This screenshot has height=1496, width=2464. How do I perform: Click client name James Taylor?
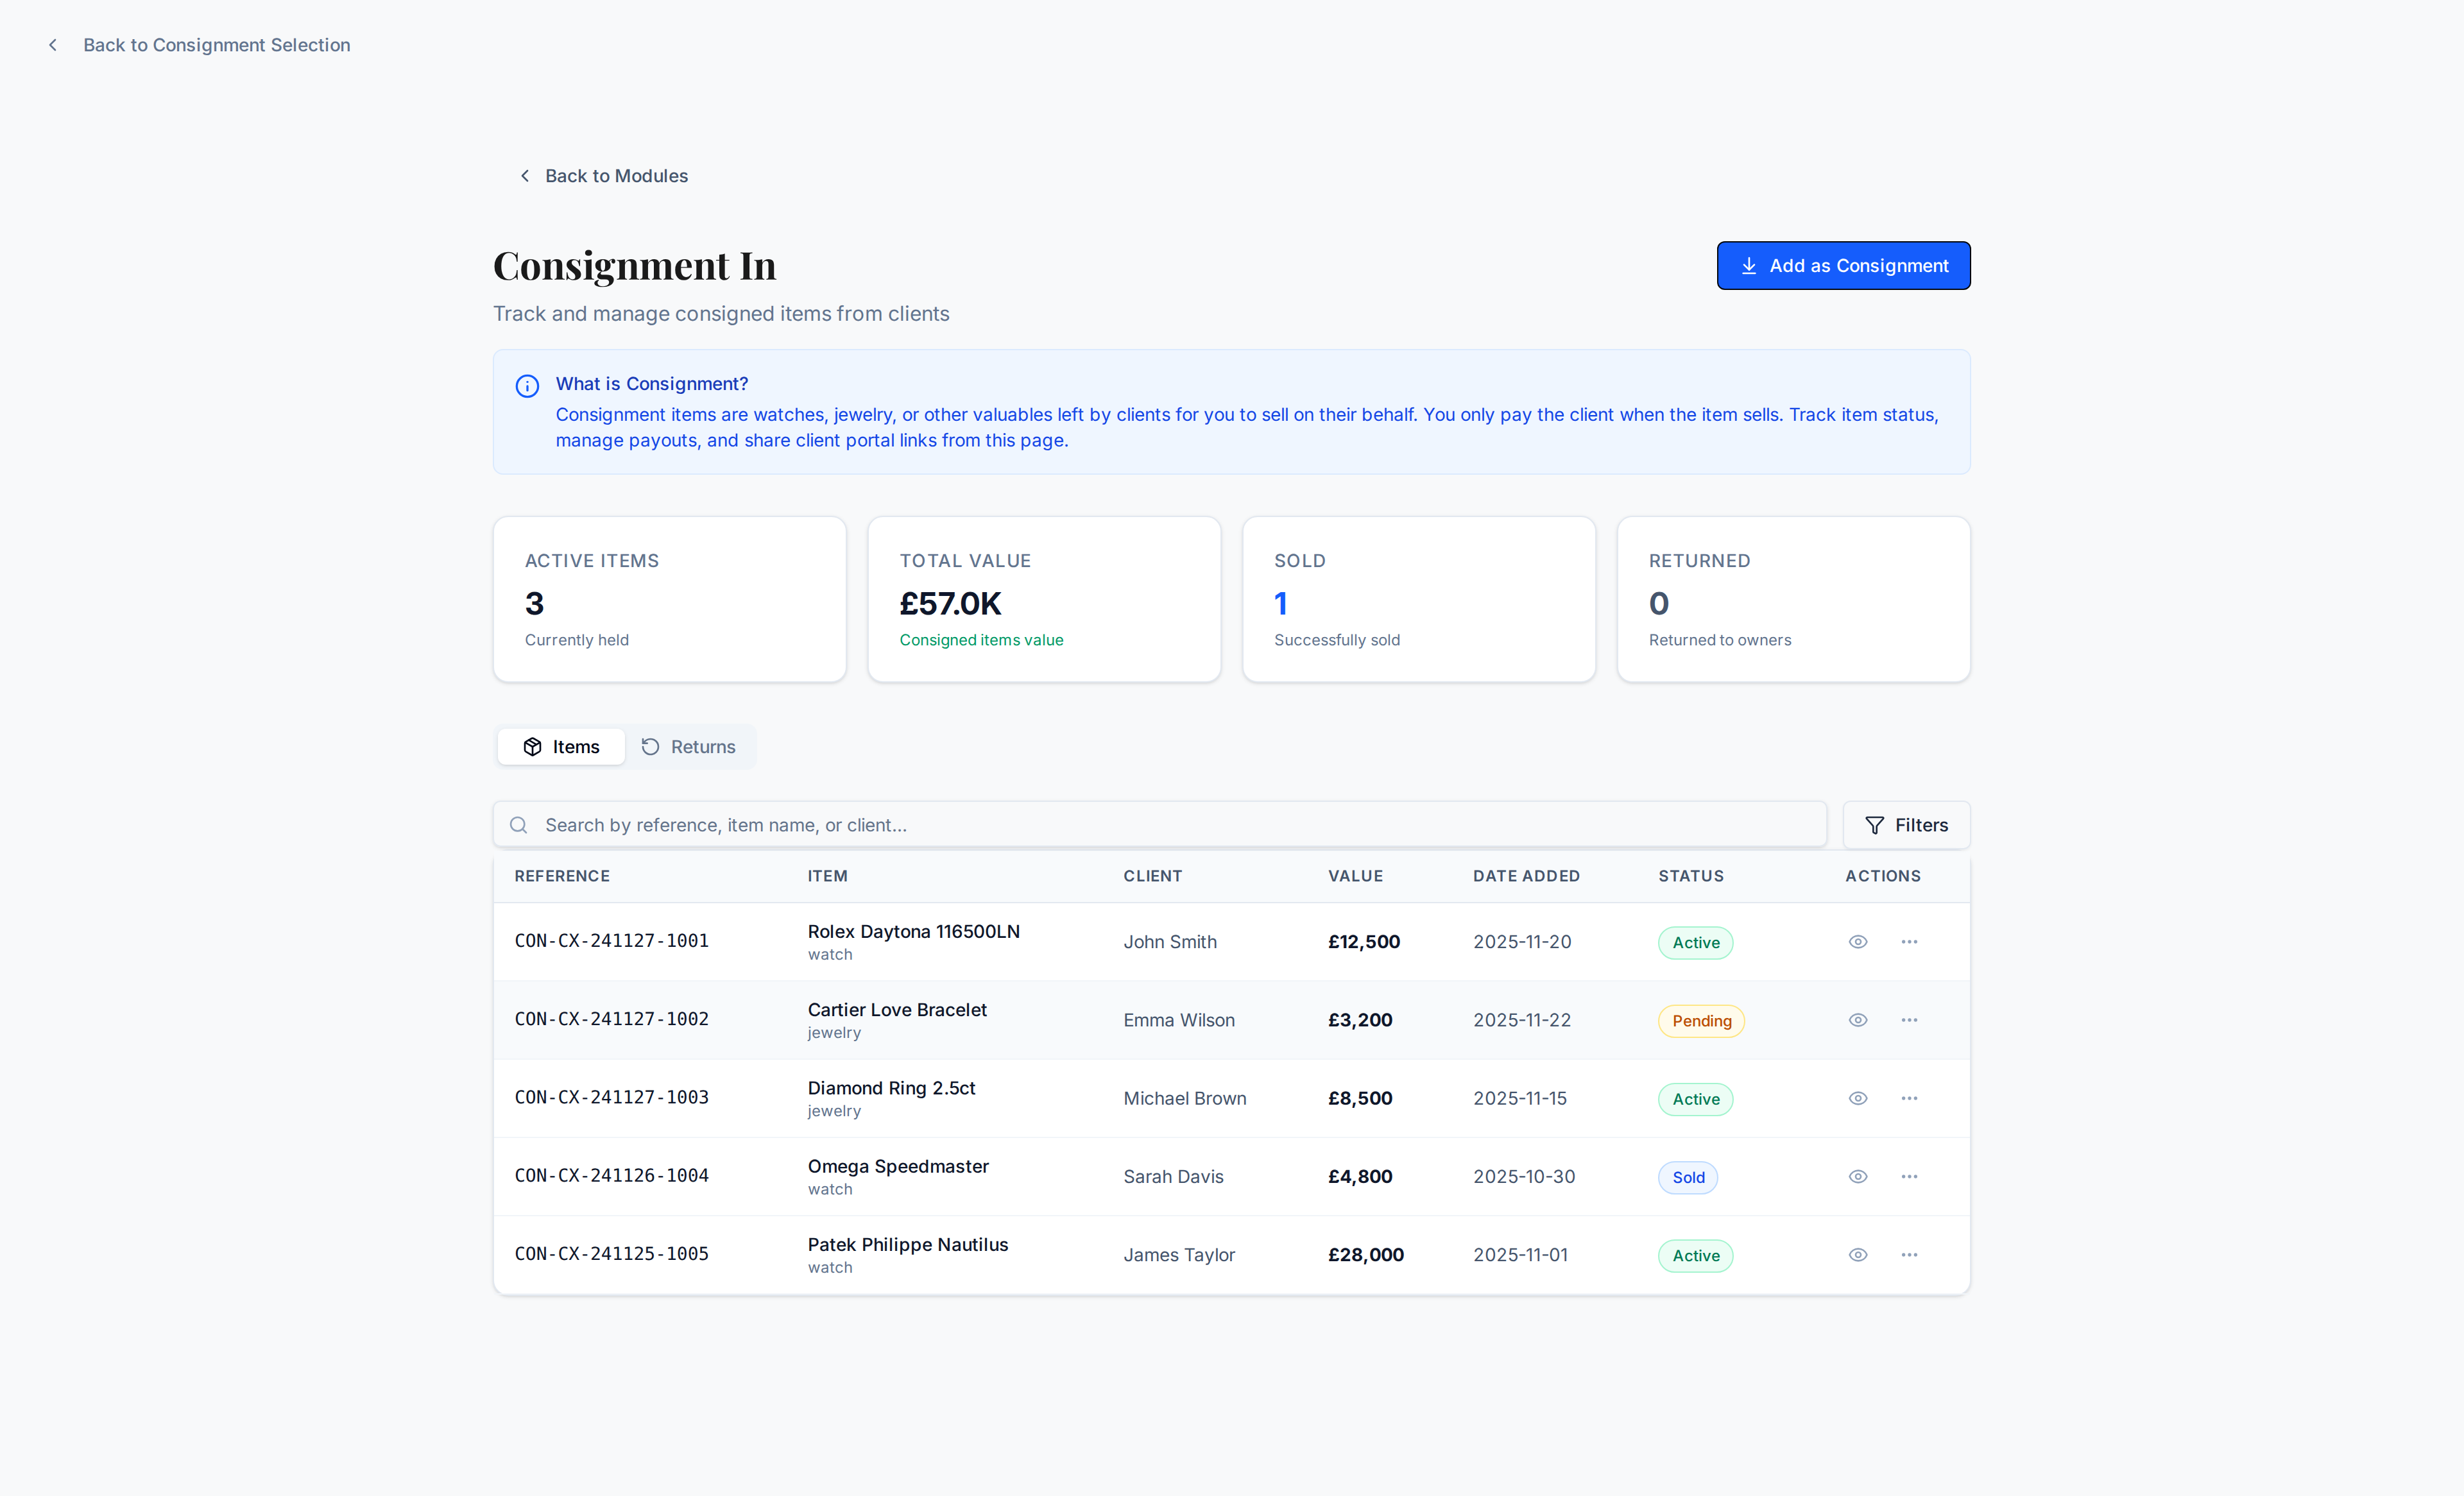(1178, 1255)
